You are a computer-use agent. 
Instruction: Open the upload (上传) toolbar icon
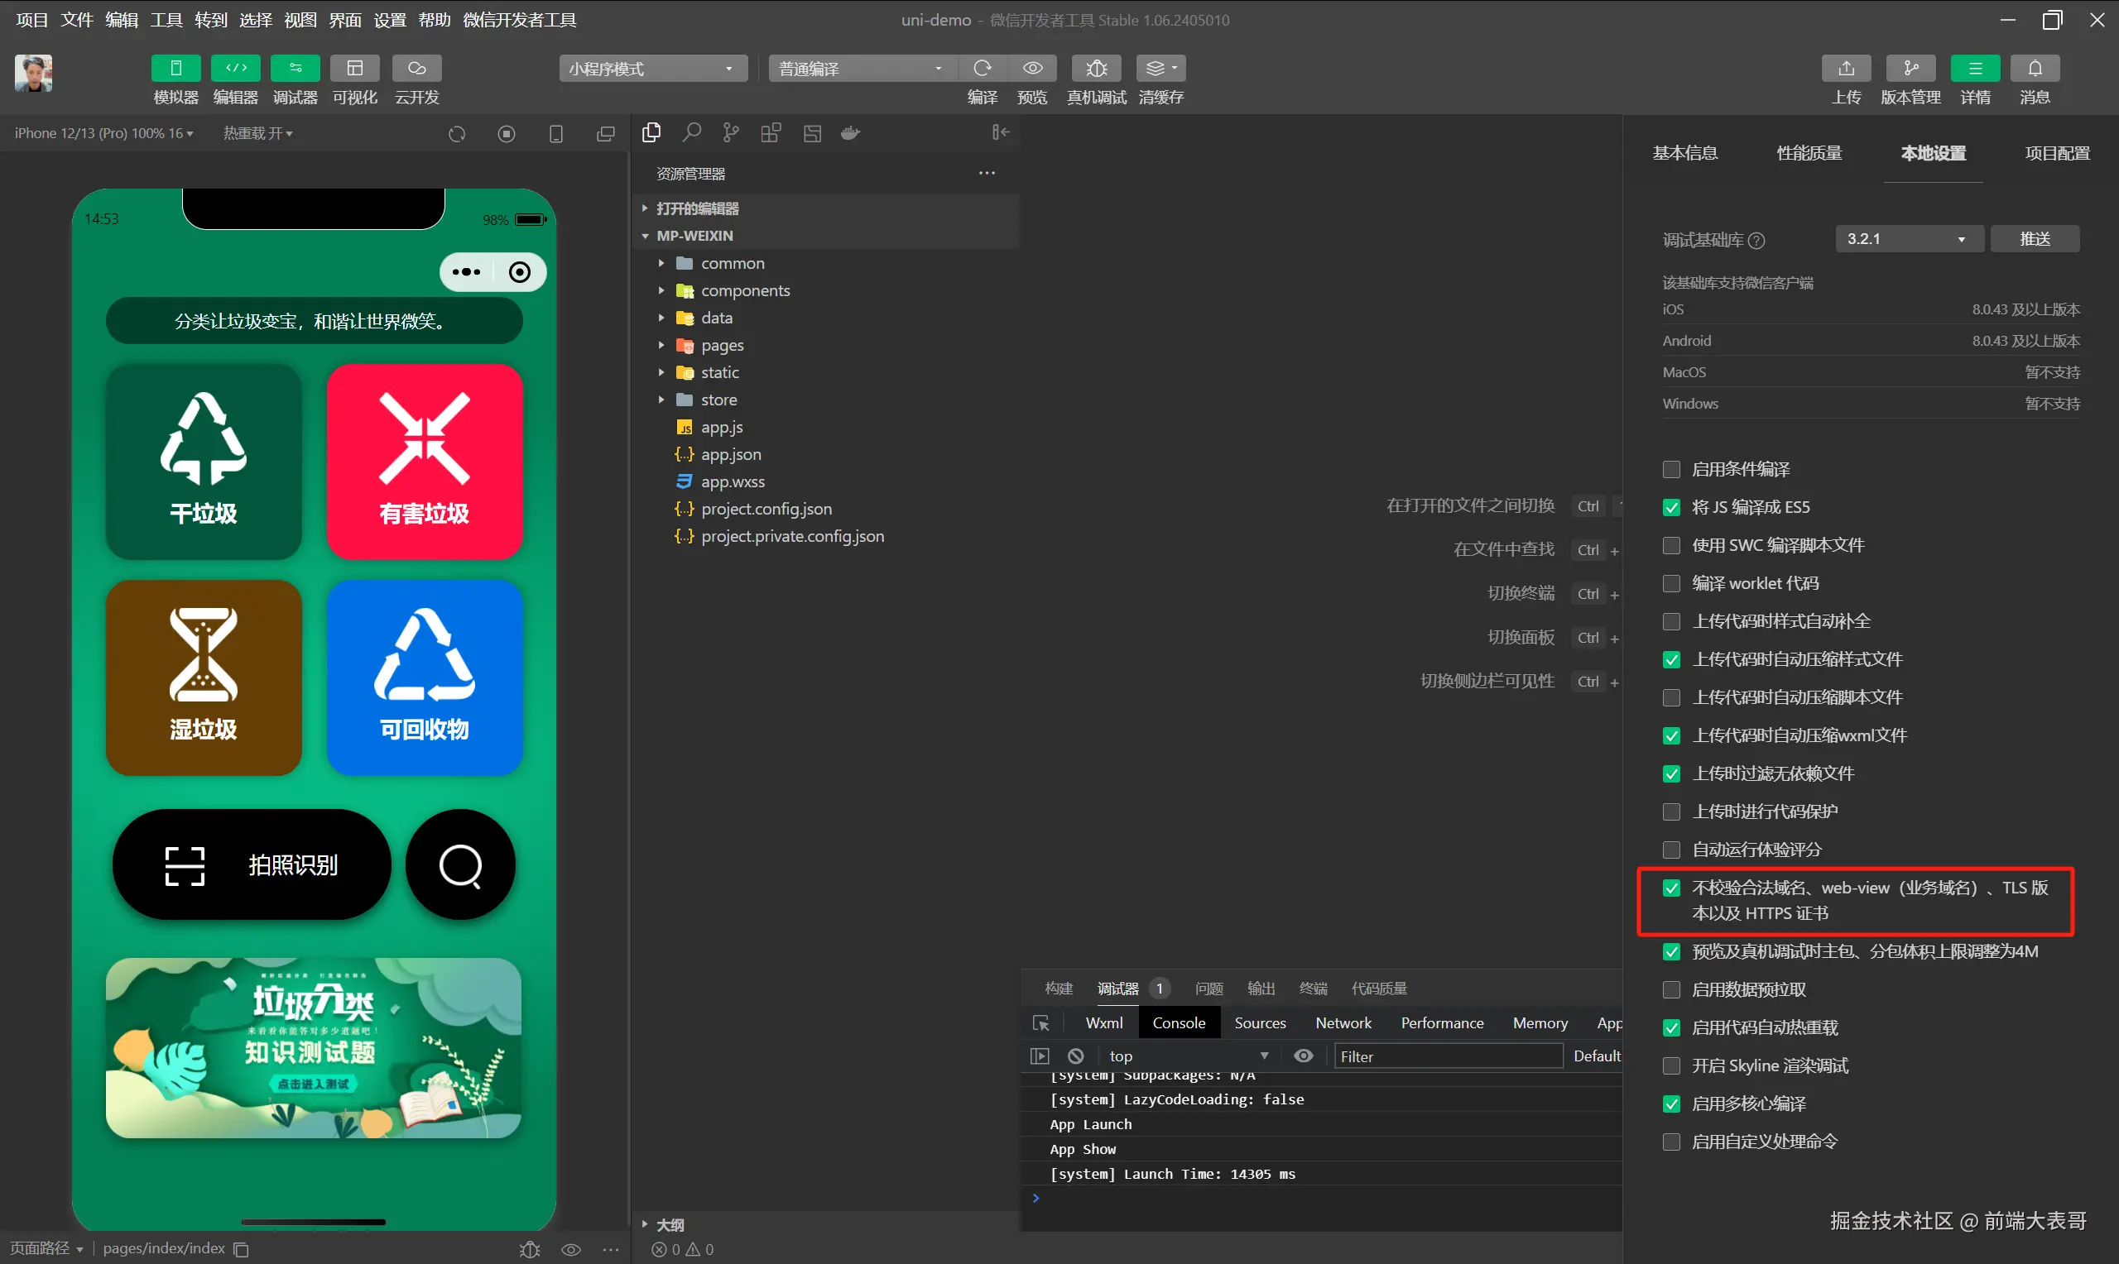(x=1846, y=68)
